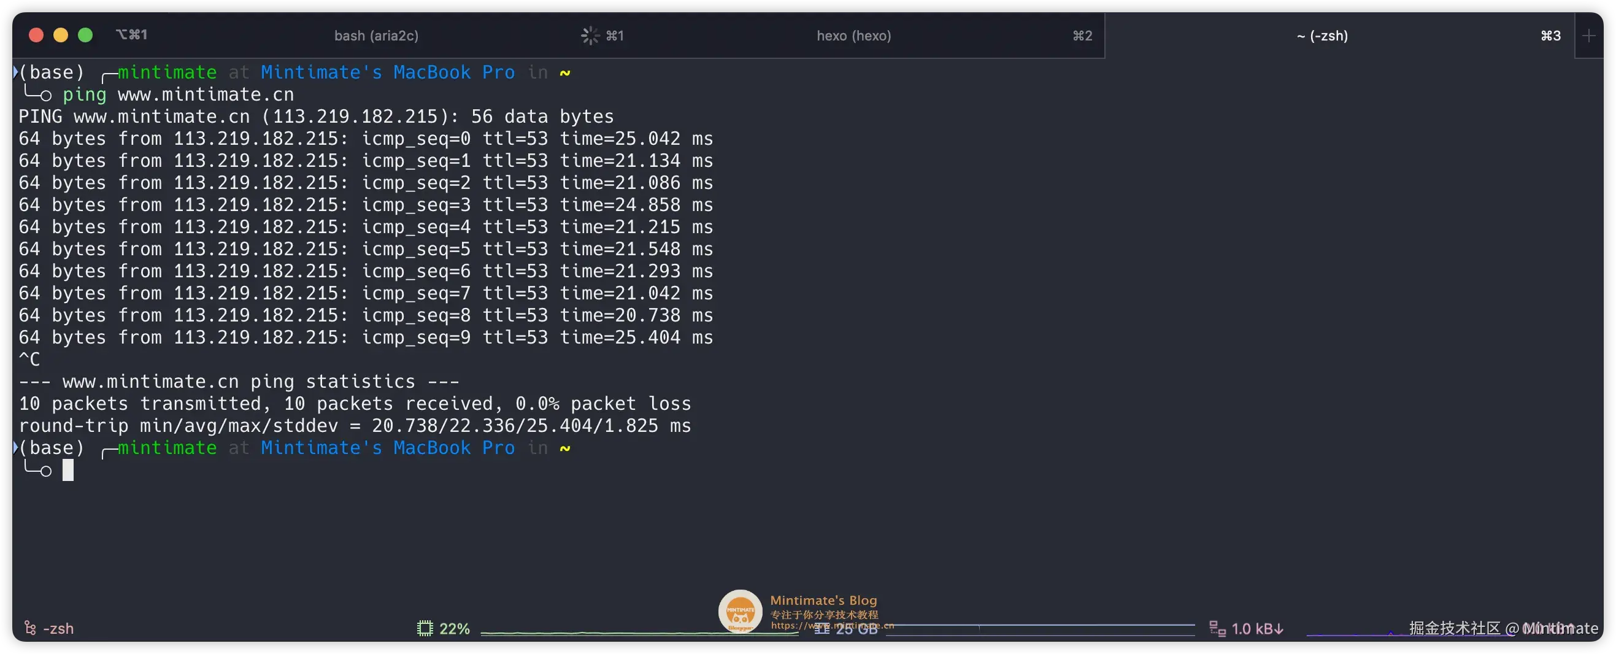Close the terminal window with the red button
The width and height of the screenshot is (1616, 654).
[36, 35]
